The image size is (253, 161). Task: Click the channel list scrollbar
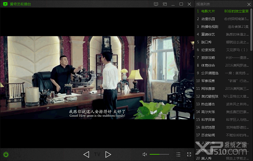point(251,30)
